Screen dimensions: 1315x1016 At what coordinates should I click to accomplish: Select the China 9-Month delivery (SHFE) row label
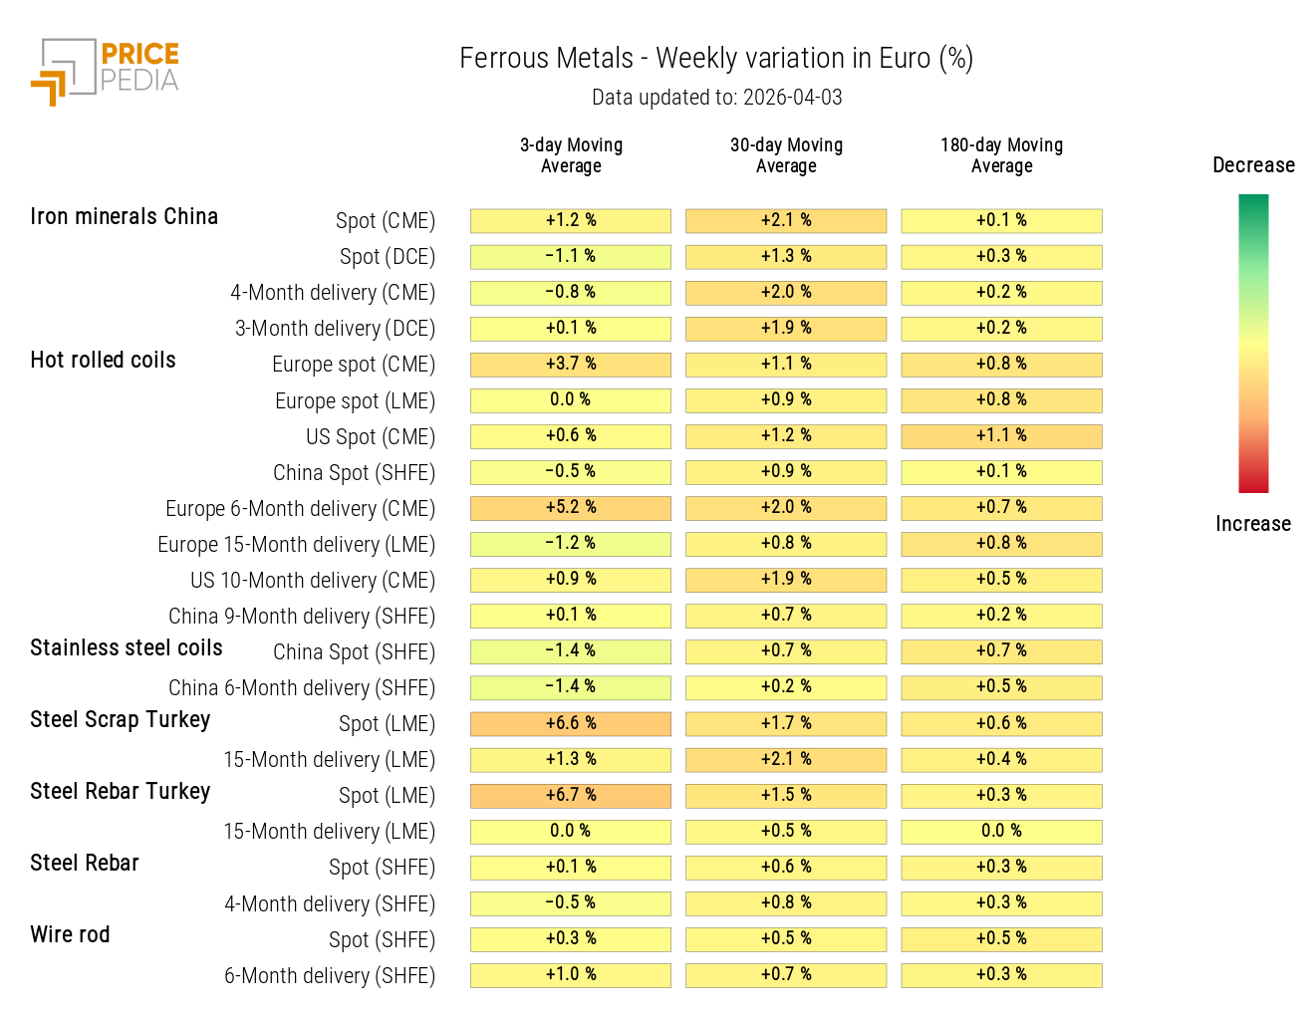302,616
